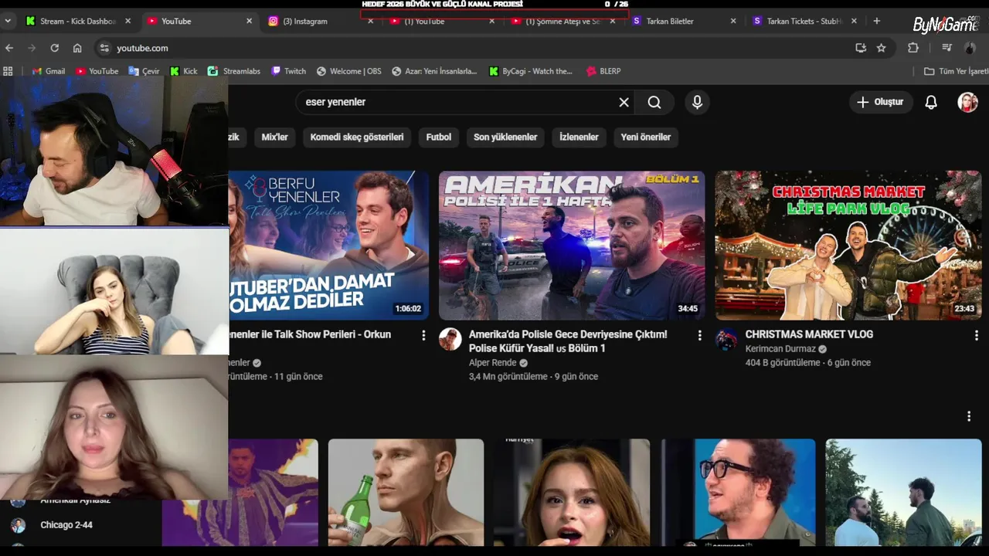This screenshot has height=556, width=989.
Task: Open the Alper Rende channel name
Action: [x=492, y=363]
